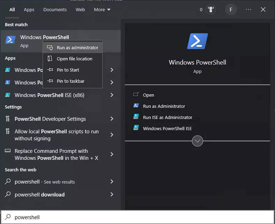This screenshot has height=224, width=275.
Task: Expand the More dropdown in search filters
Action: click(x=102, y=10)
